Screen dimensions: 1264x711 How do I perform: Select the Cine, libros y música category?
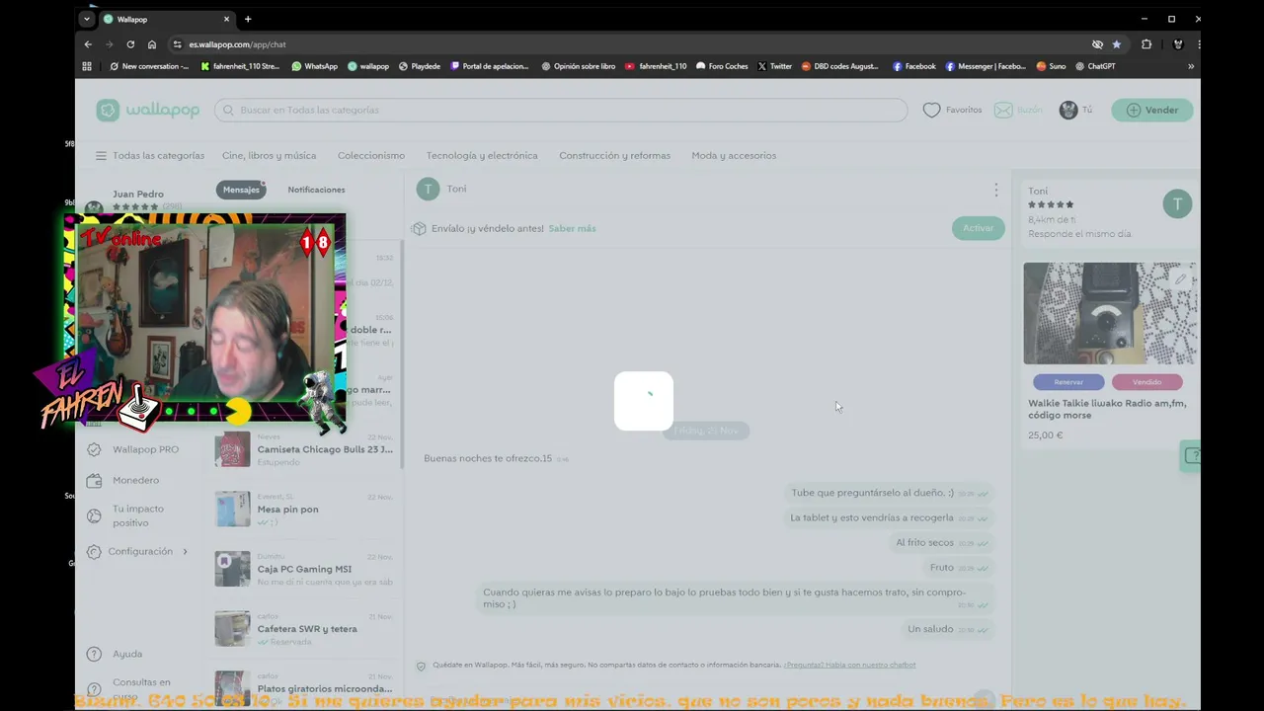[269, 156]
